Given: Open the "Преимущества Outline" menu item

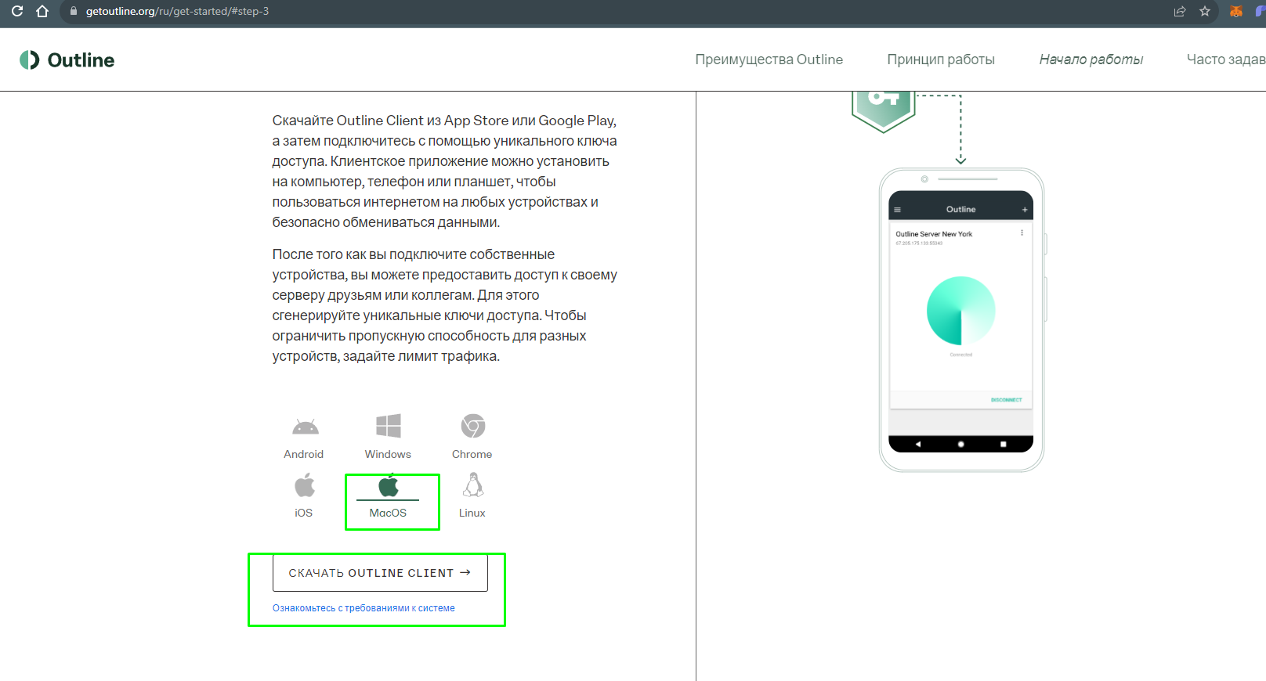Looking at the screenshot, I should point(769,59).
